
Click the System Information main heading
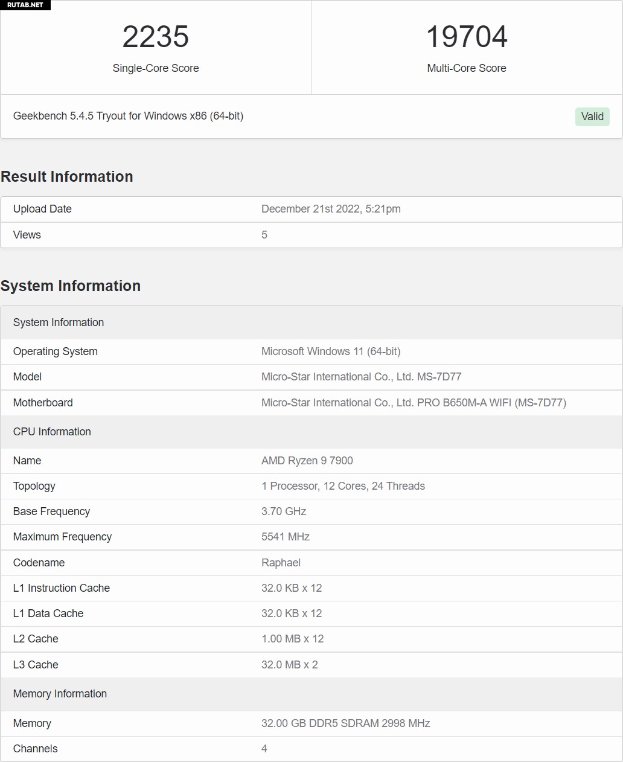tap(71, 286)
